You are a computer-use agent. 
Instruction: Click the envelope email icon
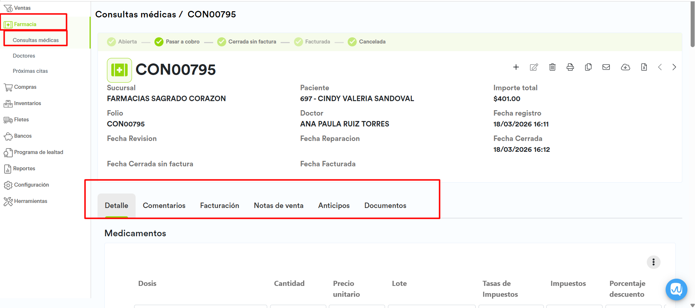click(606, 67)
